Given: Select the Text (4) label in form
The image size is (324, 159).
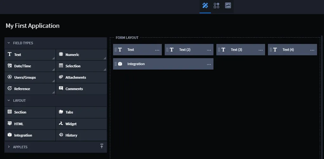Looking at the screenshot, I should (x=288, y=50).
